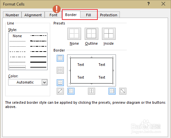Select the double line style
Viewport: 171px width, 138px height.
coord(38,67)
